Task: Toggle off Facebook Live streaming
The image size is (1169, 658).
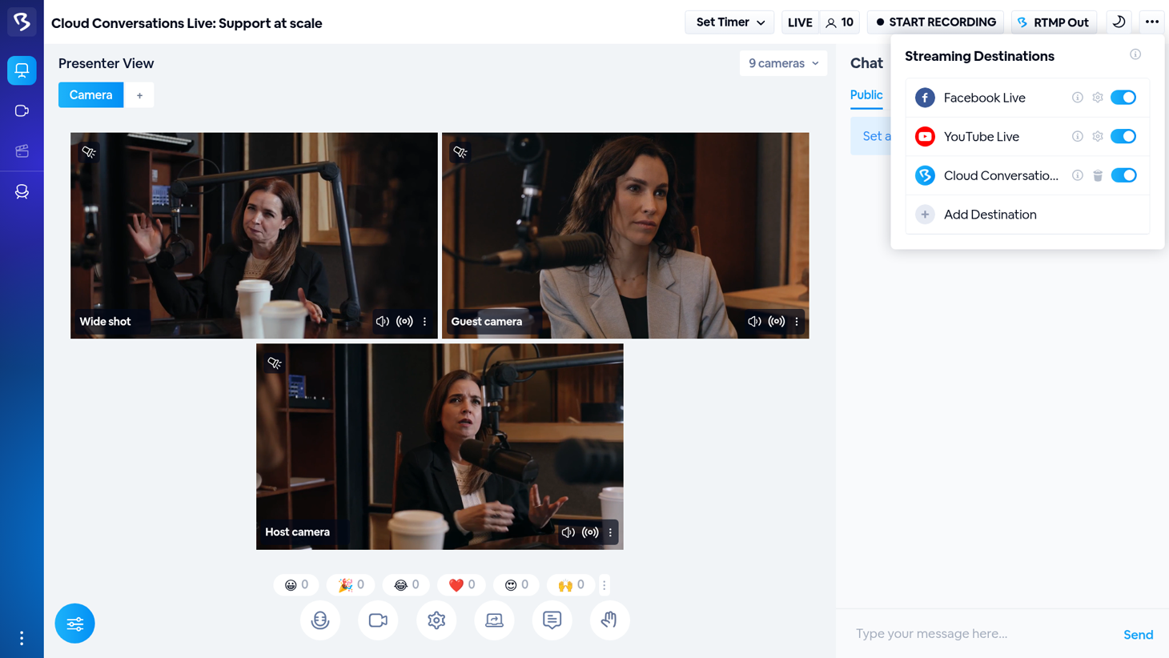Action: 1123,98
